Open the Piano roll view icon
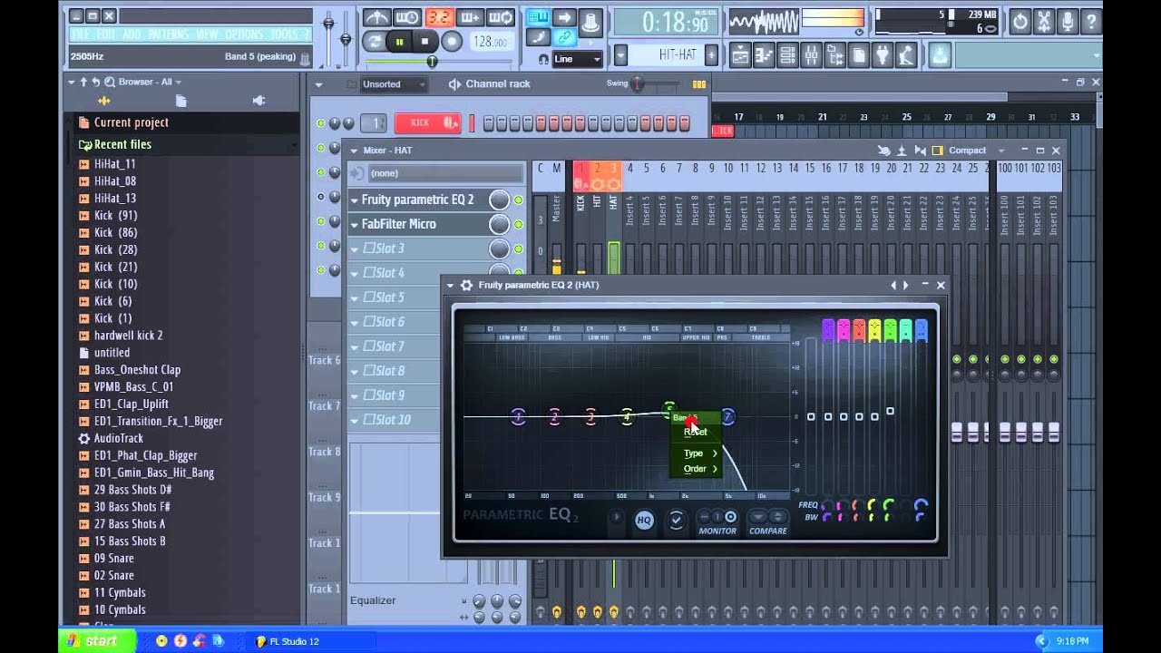The image size is (1161, 653). pyautogui.click(x=764, y=55)
